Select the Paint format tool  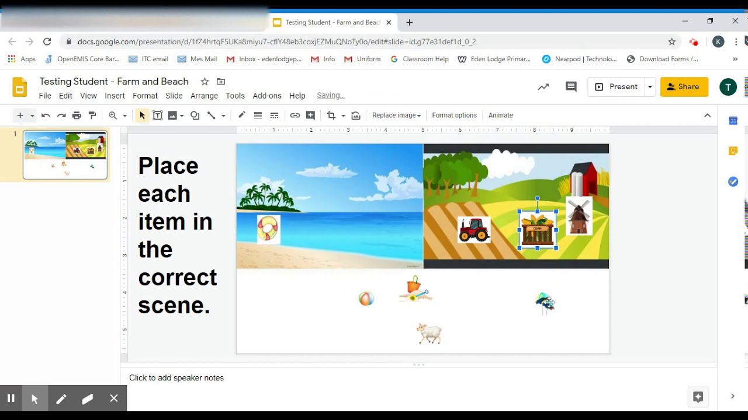point(92,116)
